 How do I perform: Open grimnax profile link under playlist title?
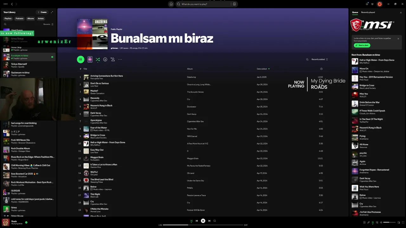114,48
